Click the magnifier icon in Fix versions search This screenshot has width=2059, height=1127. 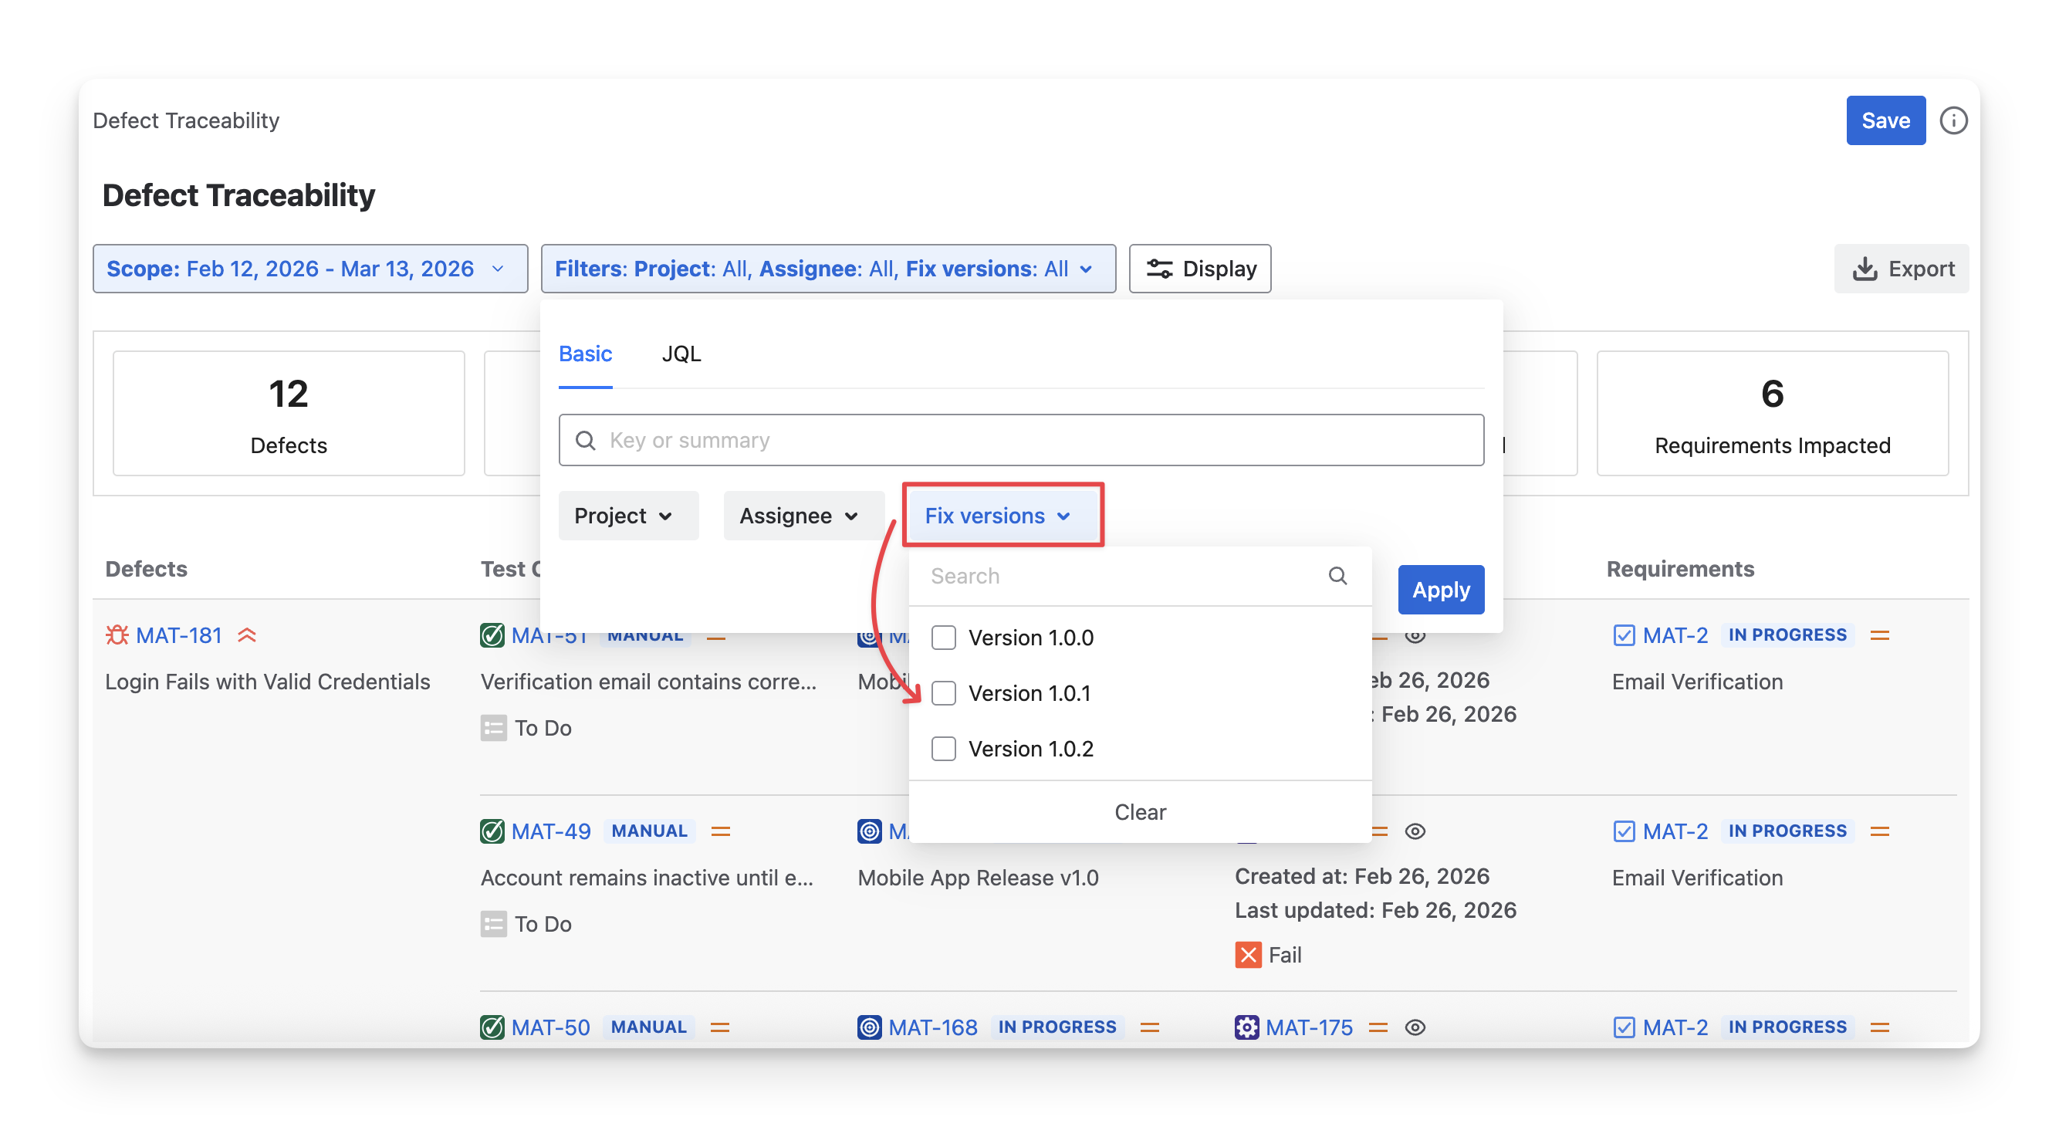tap(1337, 576)
